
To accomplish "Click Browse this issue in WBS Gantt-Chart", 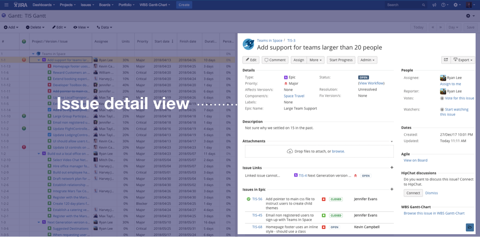I will pyautogui.click(x=434, y=213).
